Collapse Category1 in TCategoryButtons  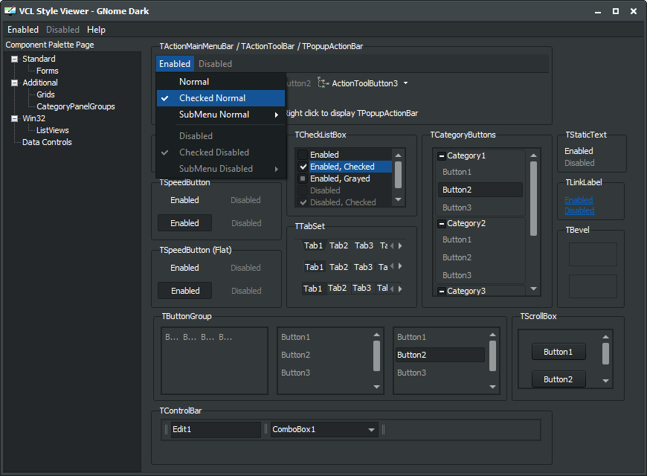442,156
